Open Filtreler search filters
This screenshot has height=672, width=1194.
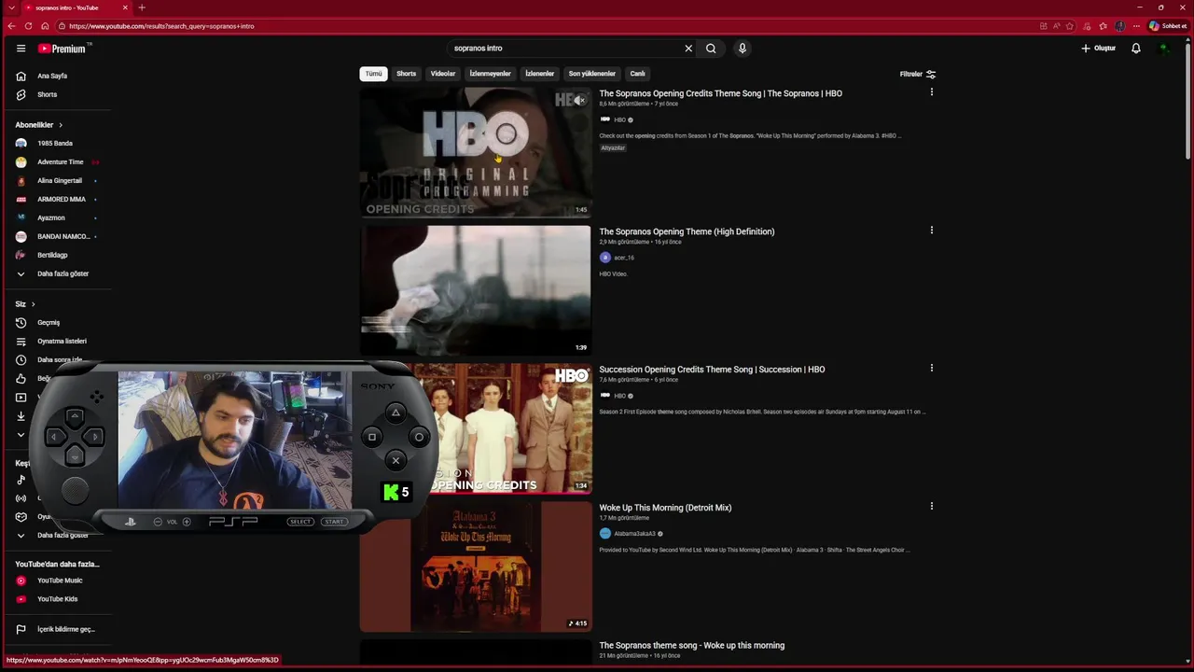[x=918, y=74]
